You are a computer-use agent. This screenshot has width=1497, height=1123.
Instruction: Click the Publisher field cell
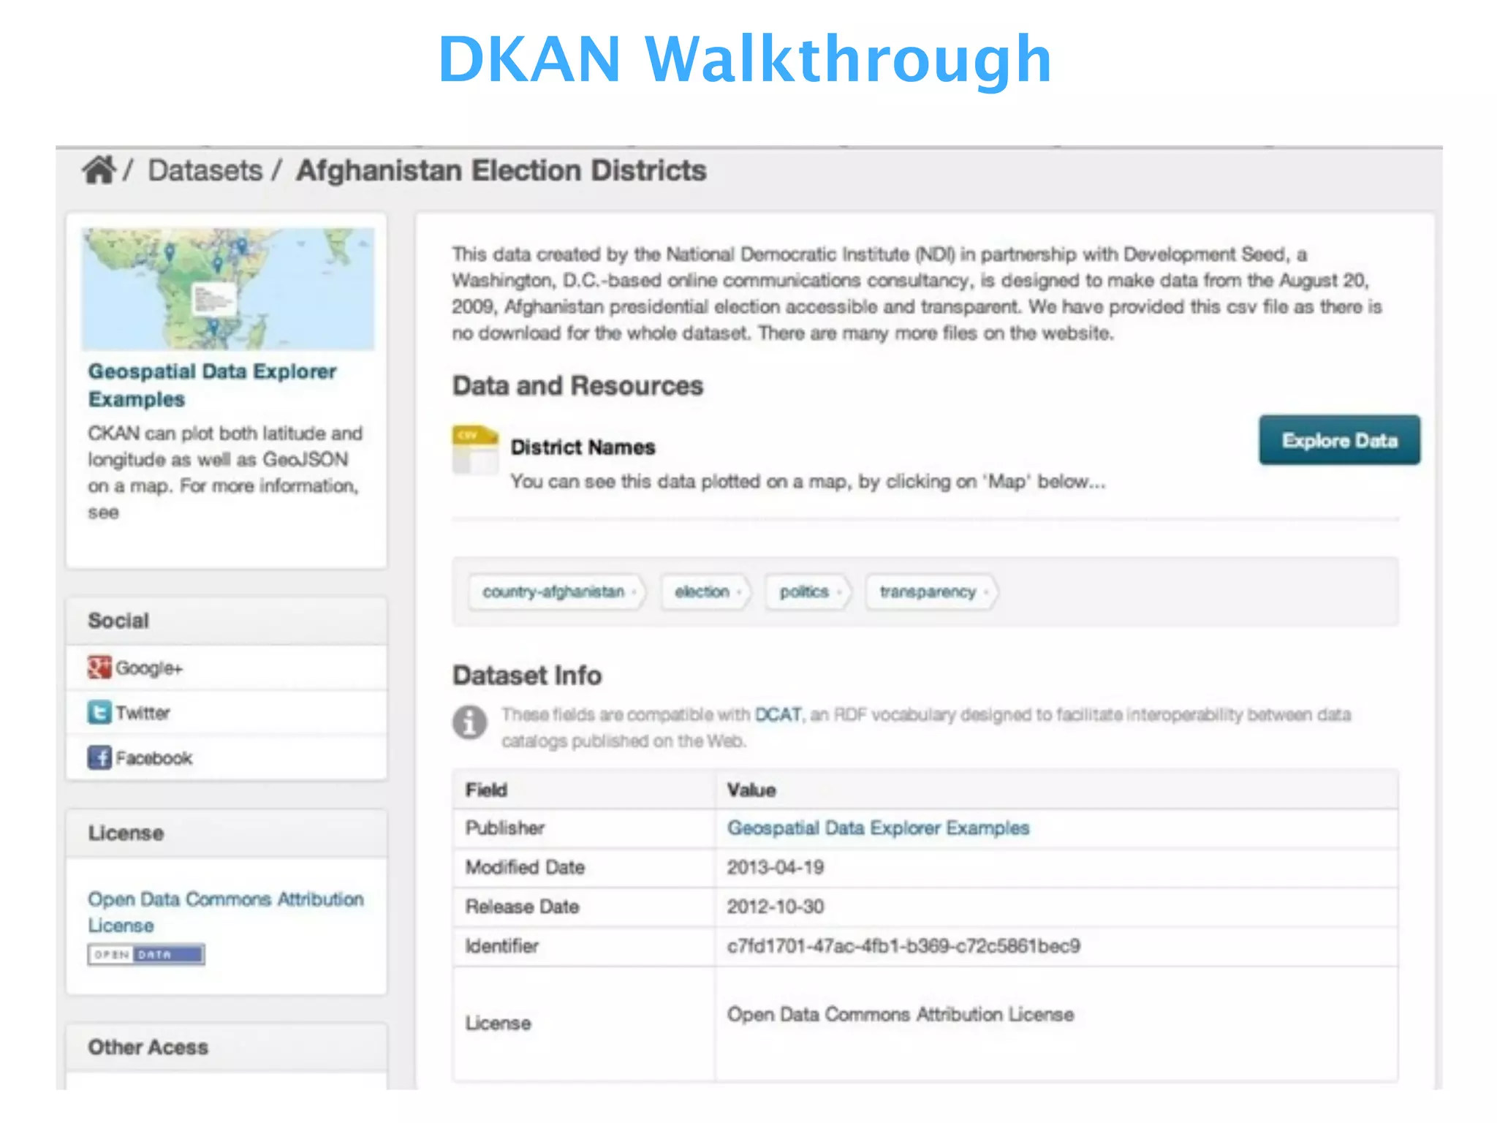tap(583, 828)
